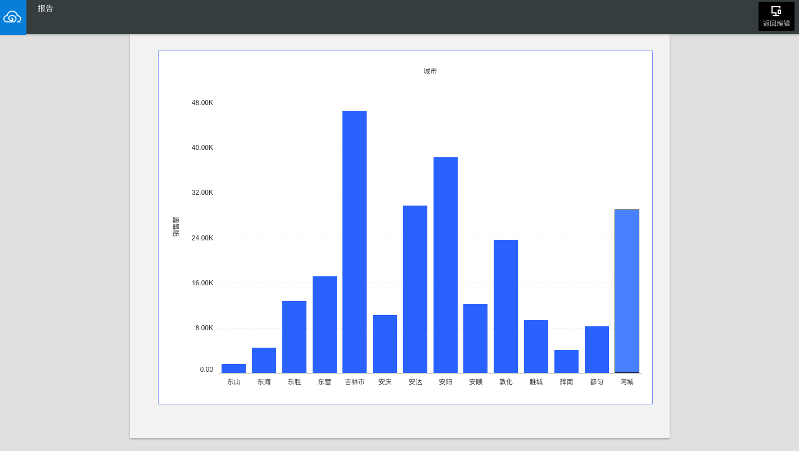This screenshot has height=451, width=799.
Task: Click the 返回编辑 button
Action: pyautogui.click(x=777, y=16)
